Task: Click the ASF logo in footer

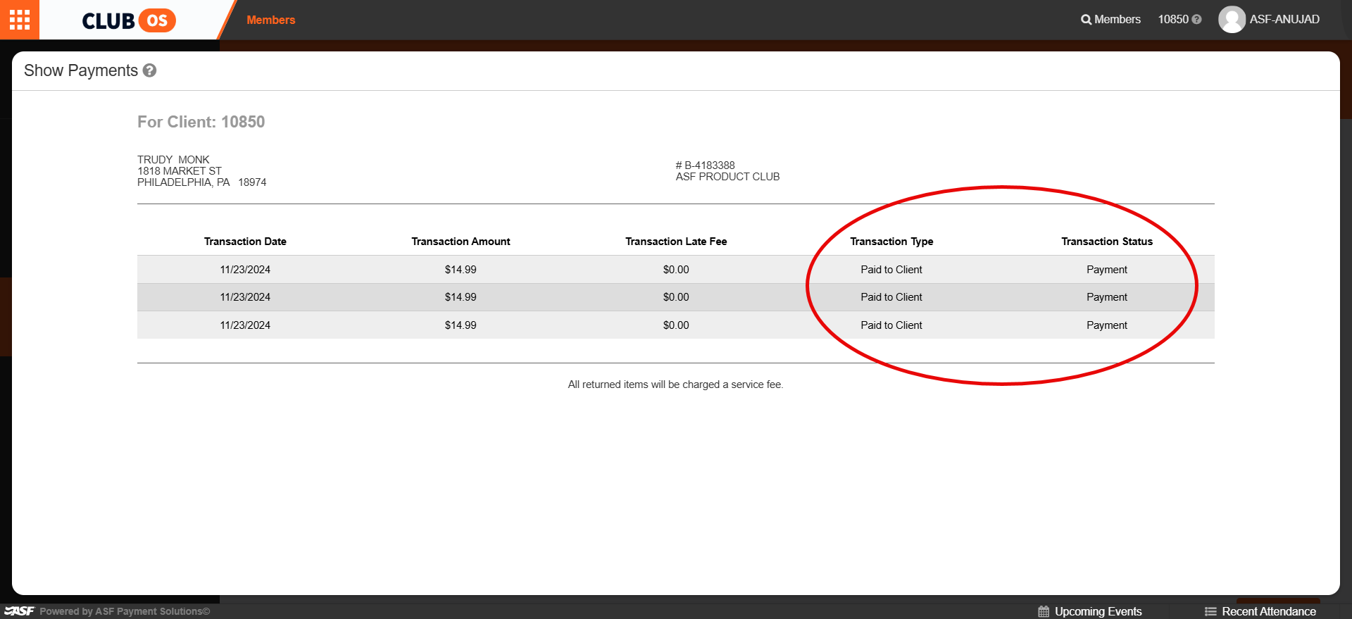Action: [x=19, y=611]
